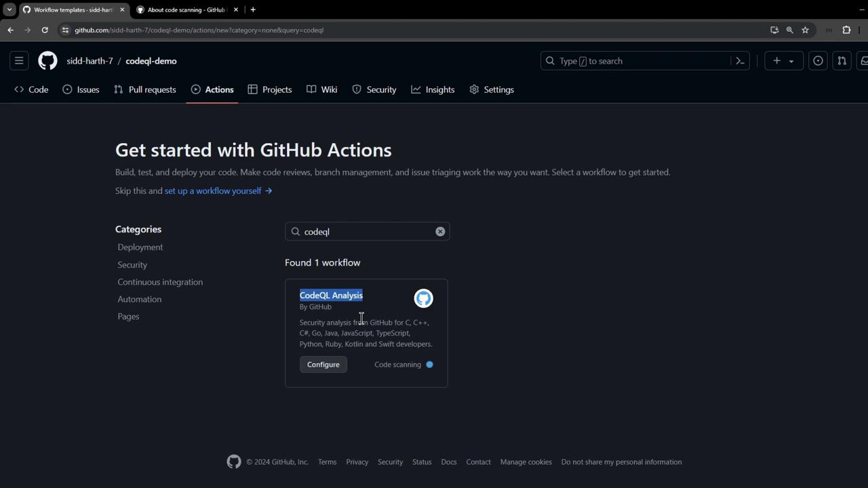Select the Actions repository tab
868x488 pixels.
pyautogui.click(x=212, y=89)
